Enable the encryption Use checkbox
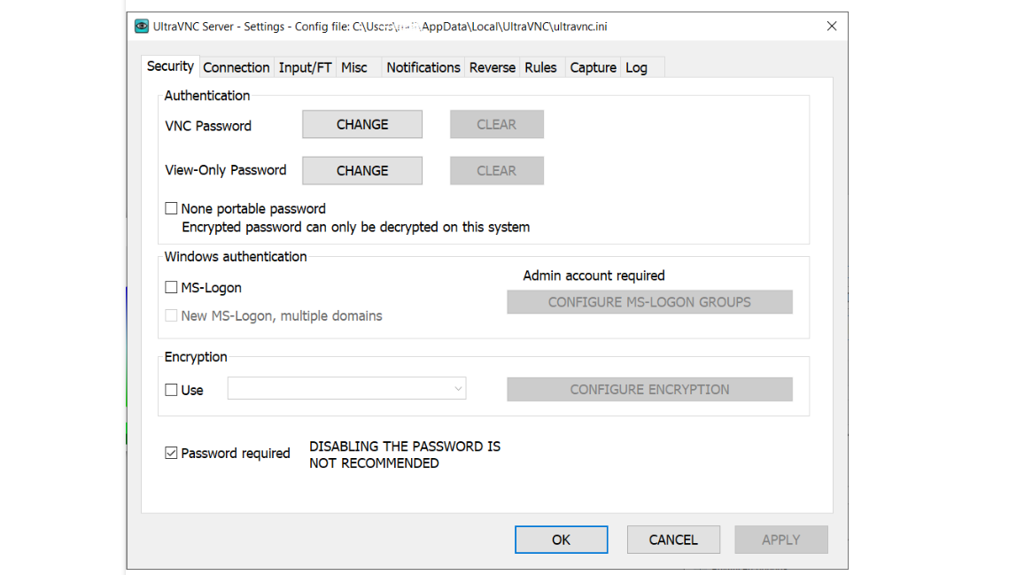 coord(171,390)
